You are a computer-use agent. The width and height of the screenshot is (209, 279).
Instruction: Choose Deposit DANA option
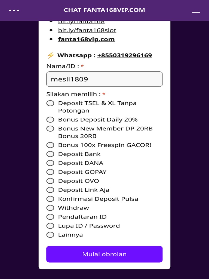[x=50, y=163]
